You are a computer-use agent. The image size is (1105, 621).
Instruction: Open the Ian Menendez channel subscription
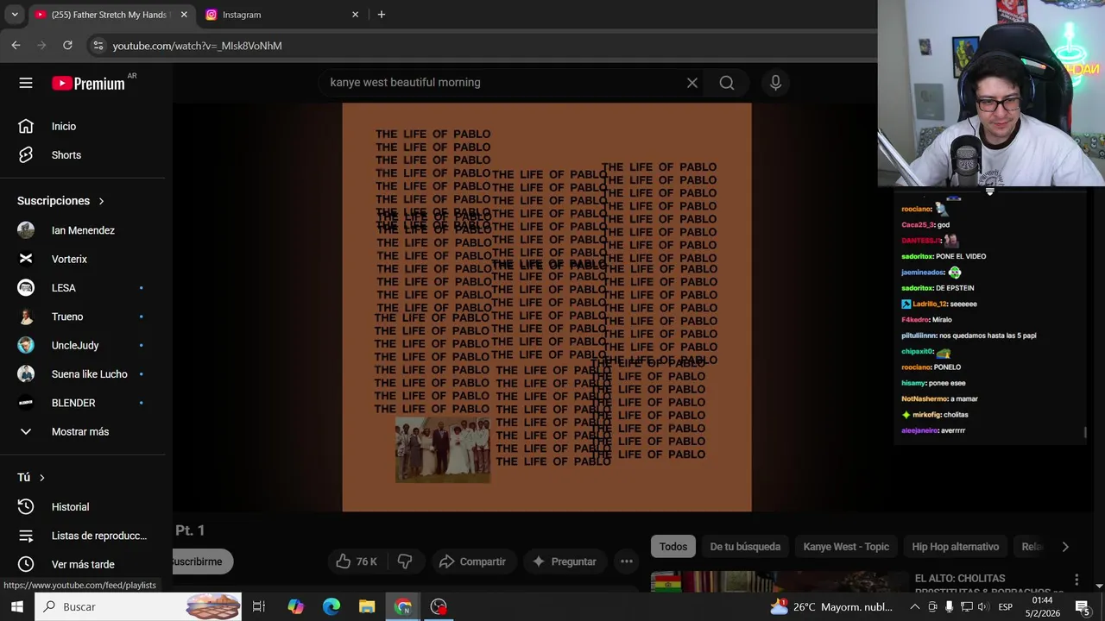tap(82, 230)
